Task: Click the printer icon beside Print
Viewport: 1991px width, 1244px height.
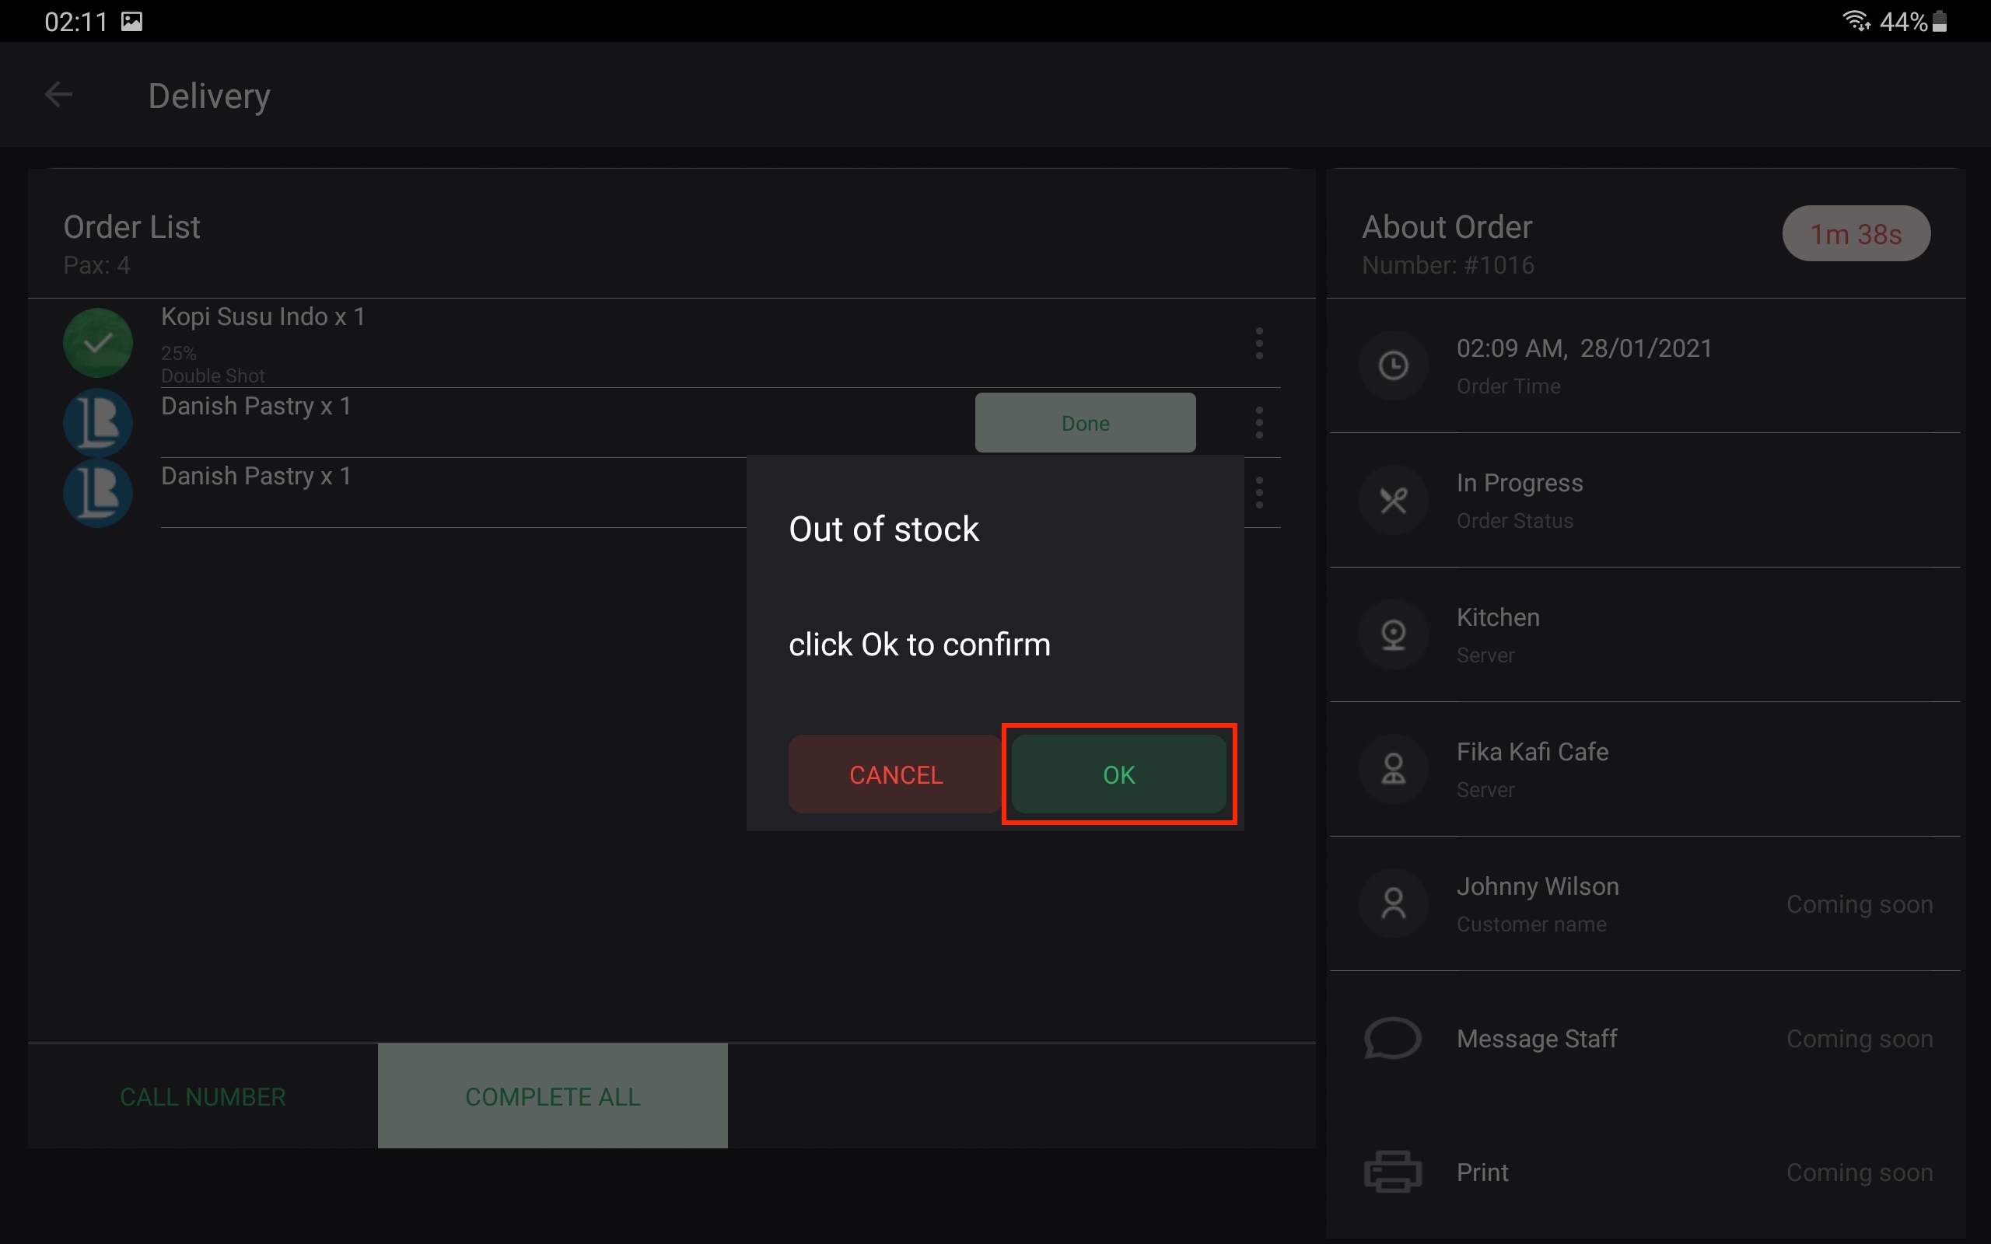Action: click(x=1392, y=1172)
